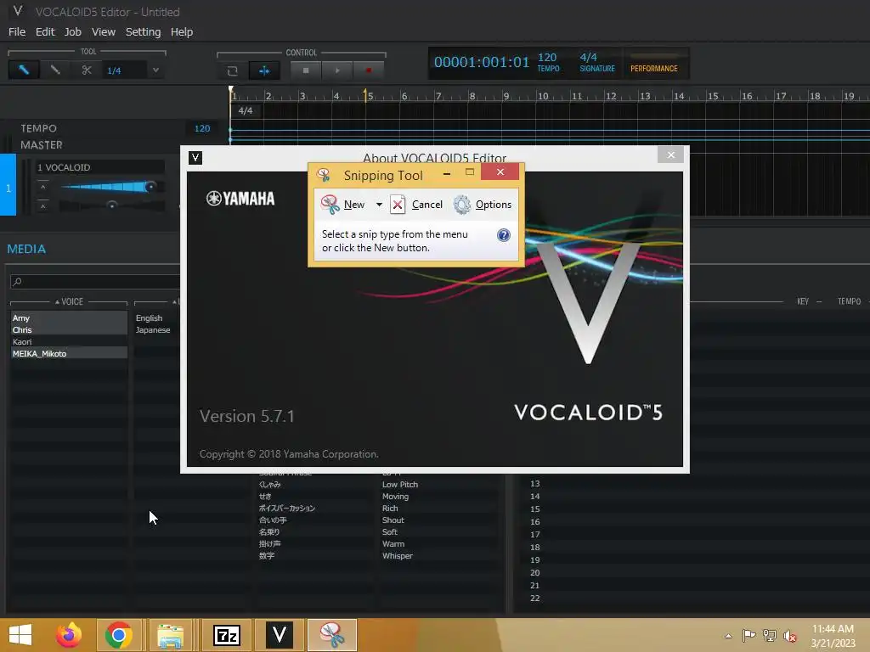Select MEIKA_Mikoto in the voice list
This screenshot has width=870, height=652.
click(x=70, y=354)
